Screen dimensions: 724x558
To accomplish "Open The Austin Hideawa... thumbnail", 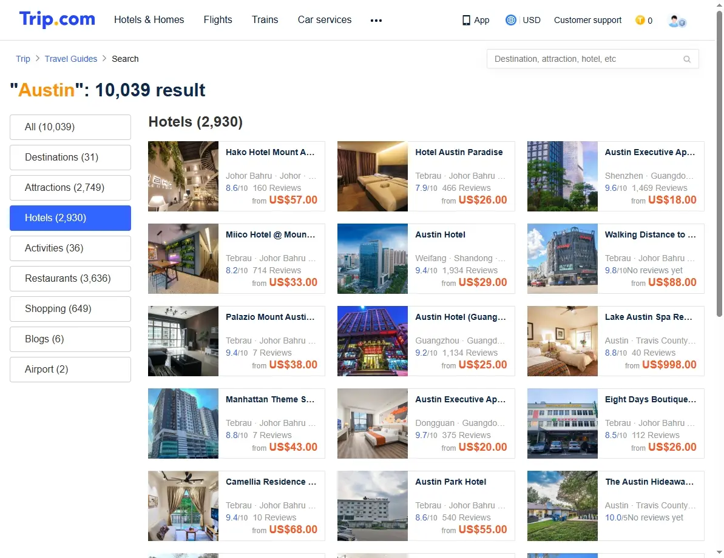I will coord(563,506).
